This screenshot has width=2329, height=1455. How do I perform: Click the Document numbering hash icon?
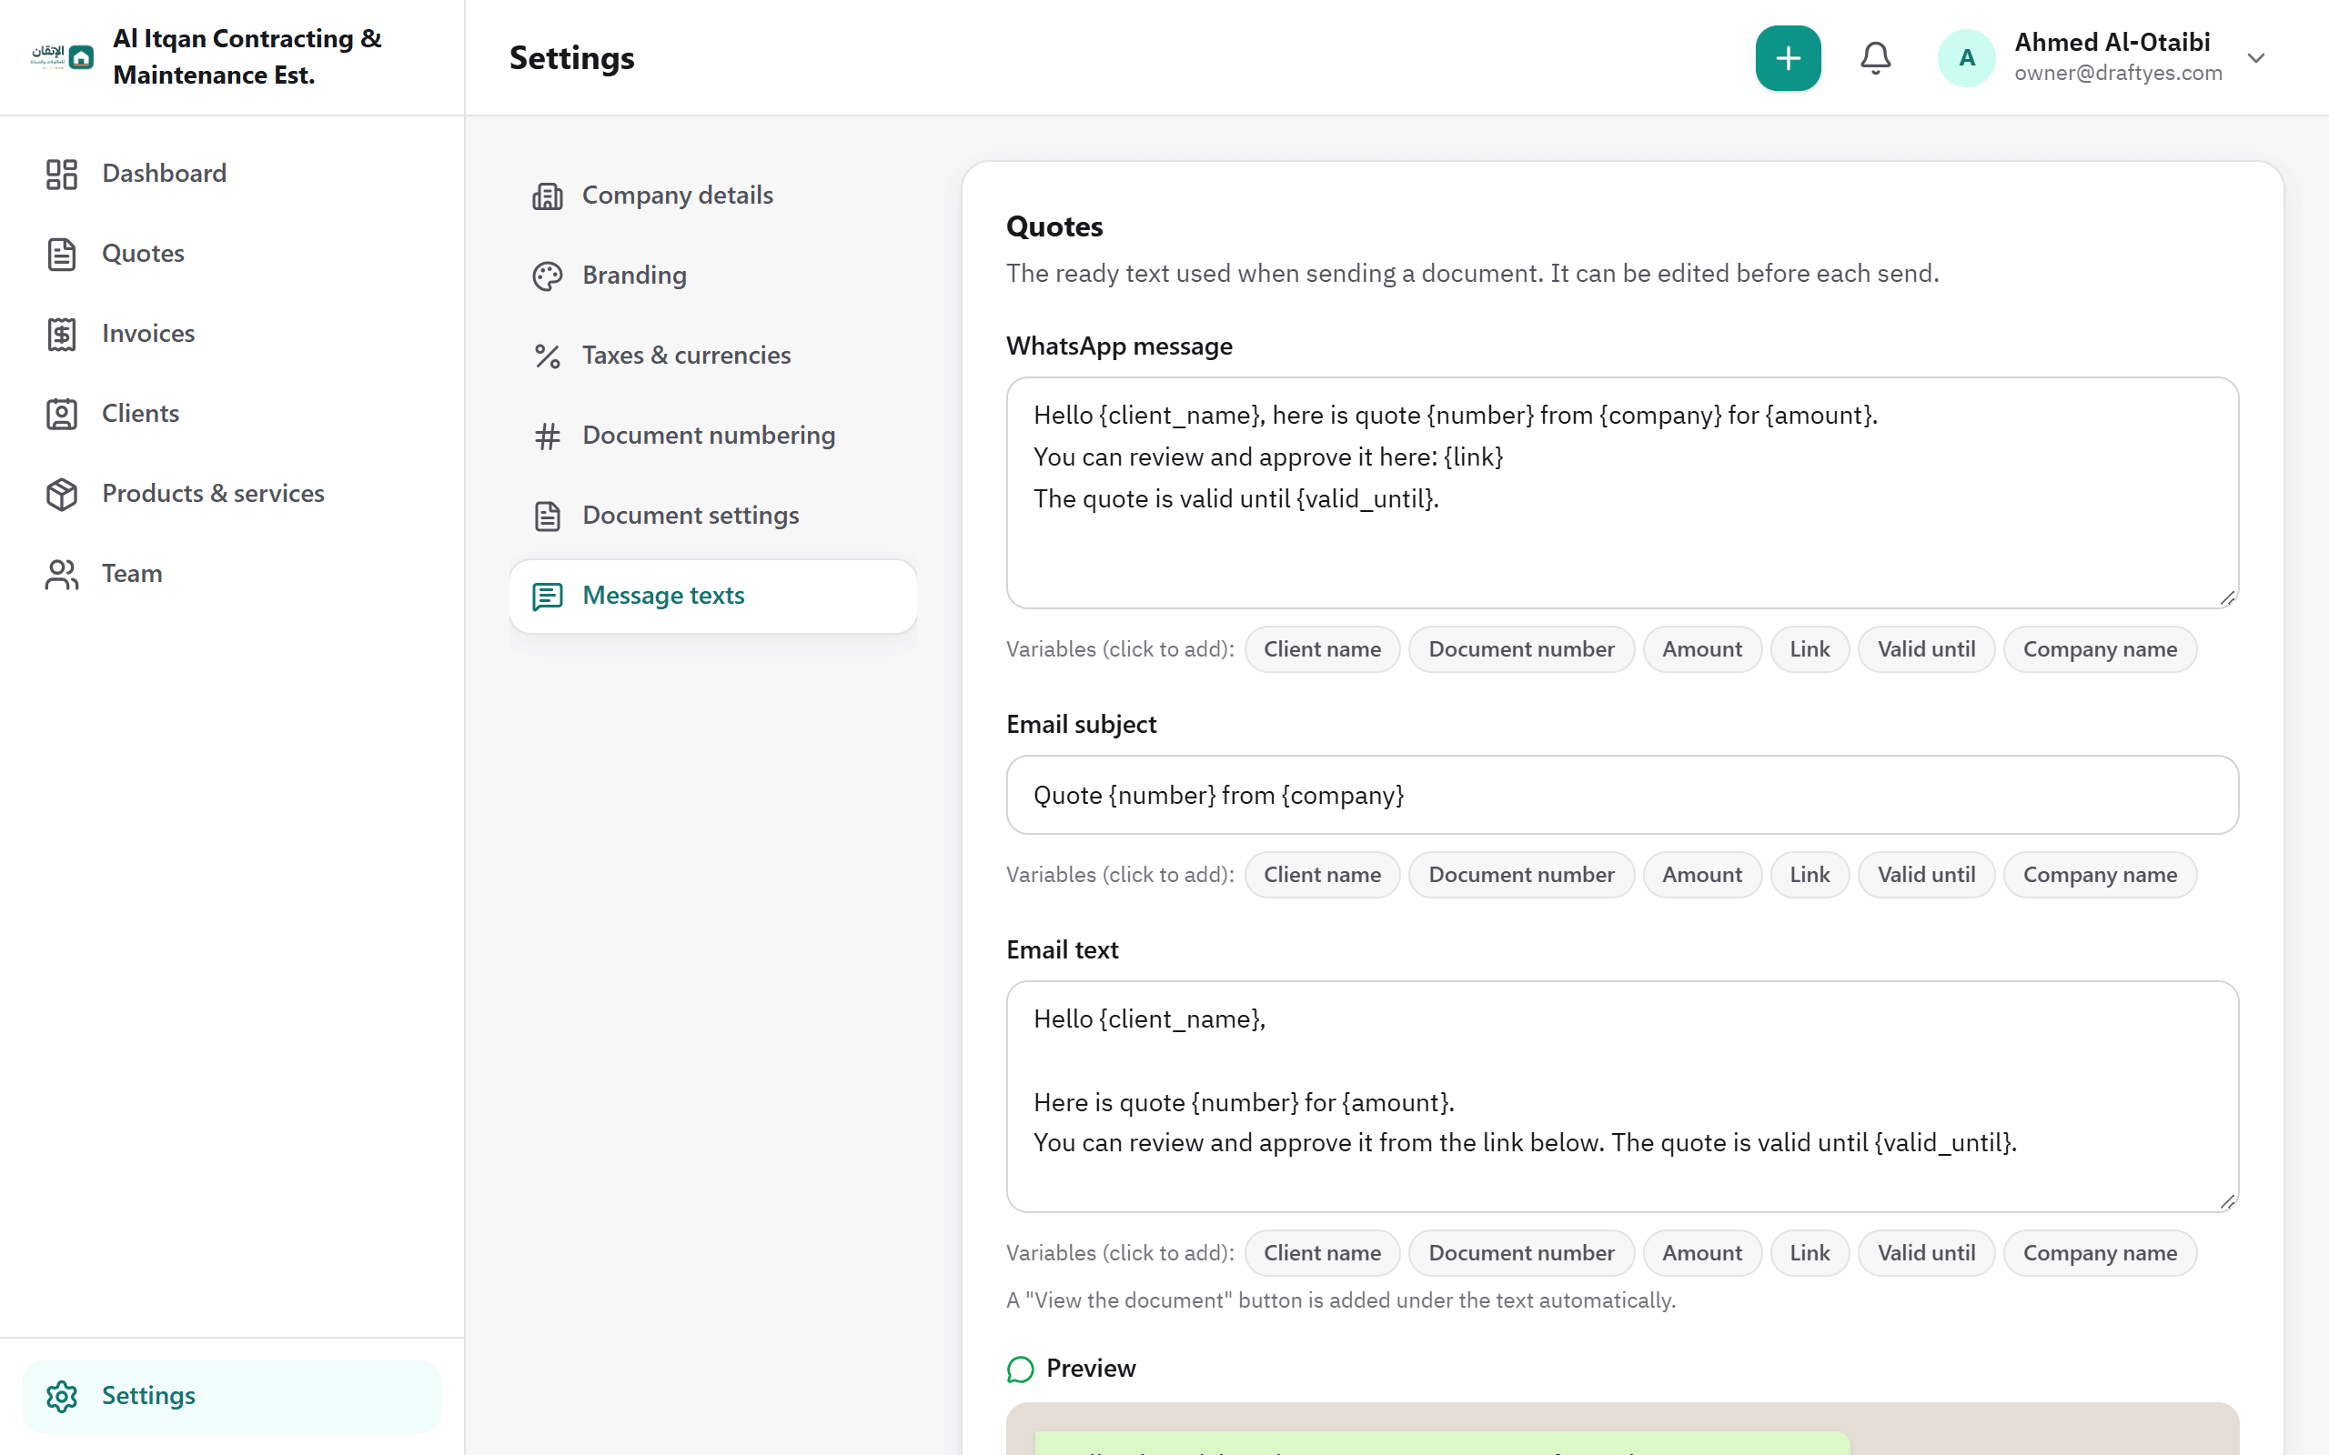click(548, 436)
